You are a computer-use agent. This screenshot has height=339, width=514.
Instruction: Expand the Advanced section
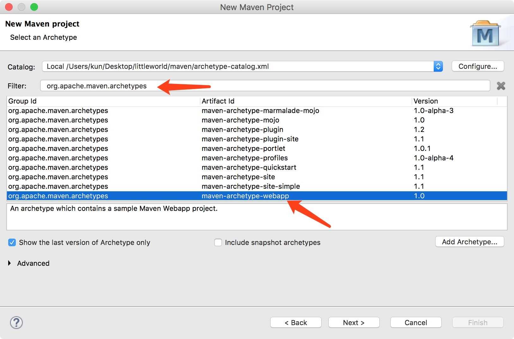pyautogui.click(x=9, y=263)
